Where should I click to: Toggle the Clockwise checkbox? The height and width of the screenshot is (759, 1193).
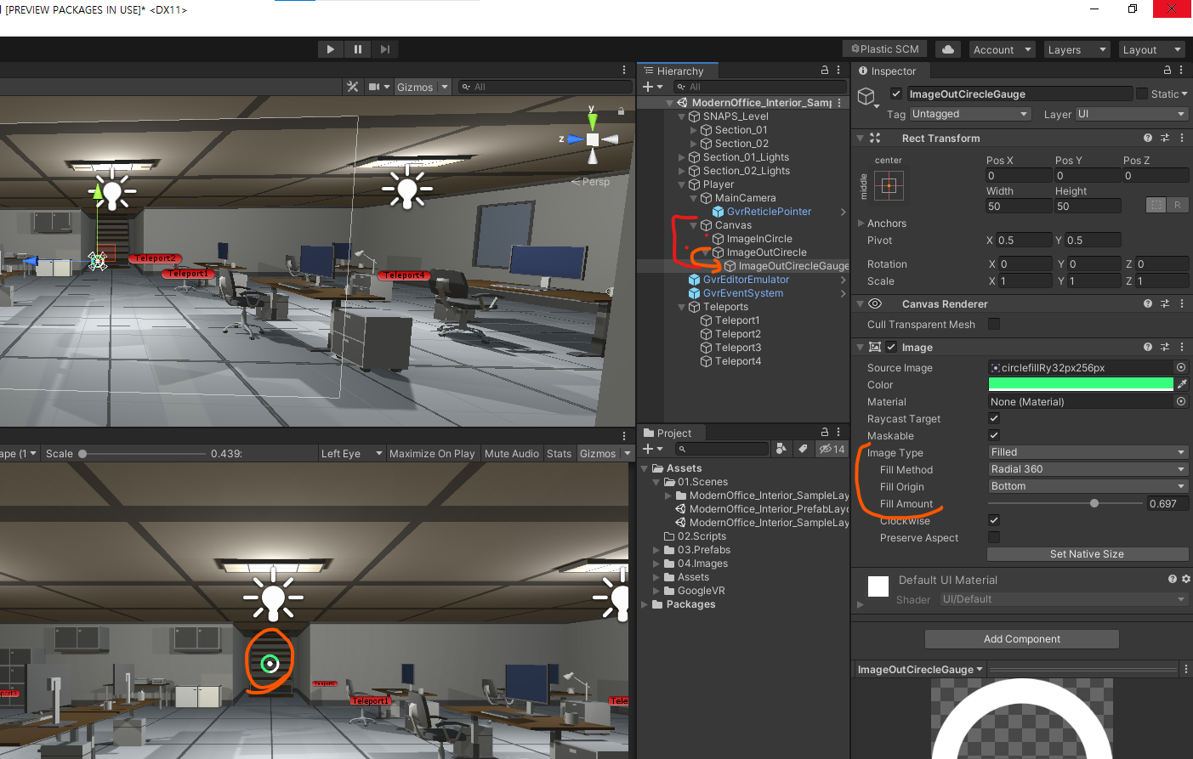coord(994,520)
